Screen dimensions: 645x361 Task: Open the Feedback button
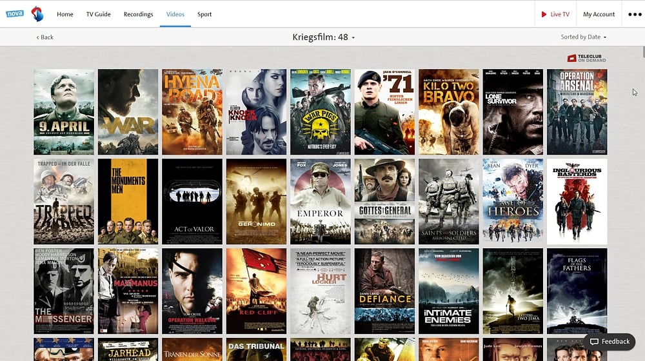tap(610, 342)
